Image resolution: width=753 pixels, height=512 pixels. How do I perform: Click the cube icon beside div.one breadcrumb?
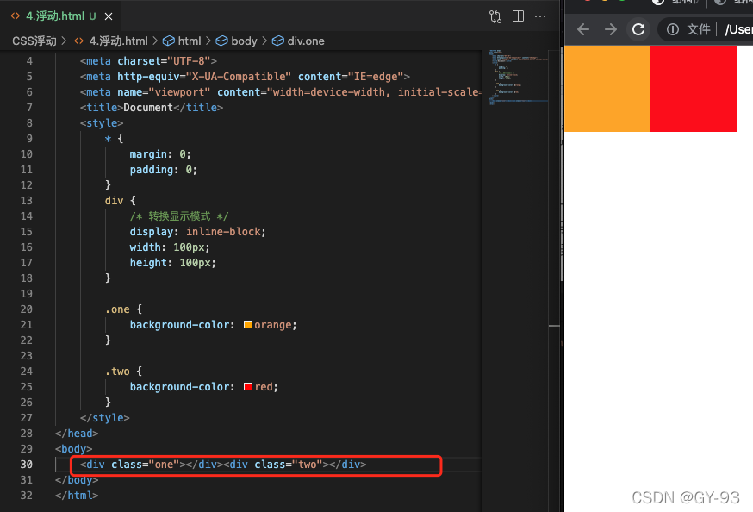(277, 41)
